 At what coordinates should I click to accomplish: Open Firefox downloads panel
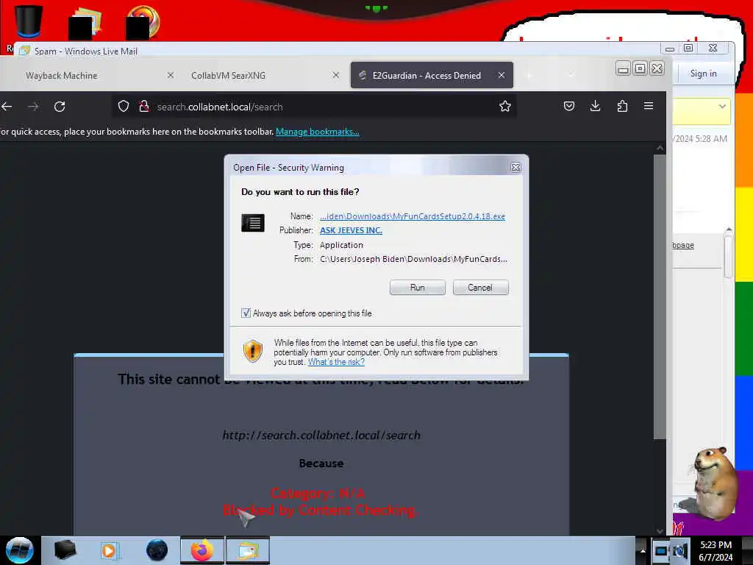pyautogui.click(x=596, y=106)
